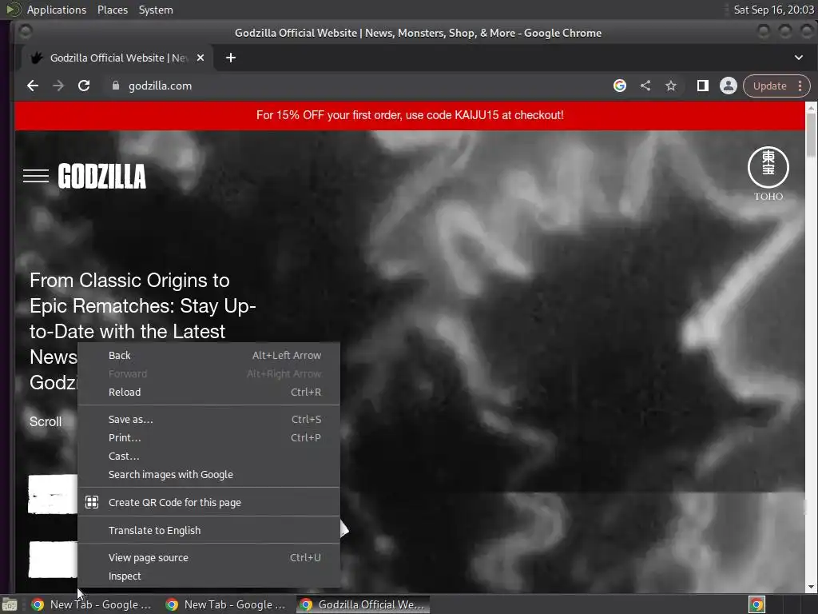Close the Godzilla Official Website tab
818x614 pixels.
coord(201,58)
